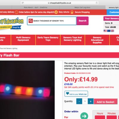Click the Add to Basket button
The height and width of the screenshot is (119, 119).
tap(106, 101)
